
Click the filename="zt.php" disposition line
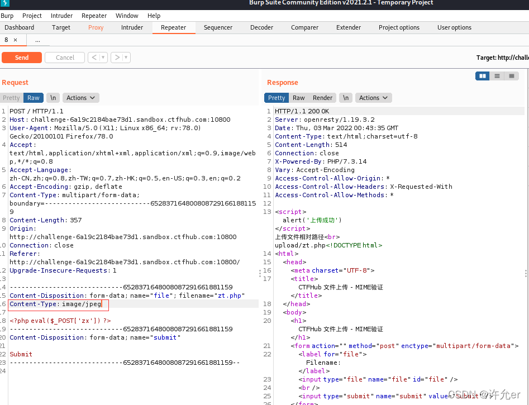127,296
